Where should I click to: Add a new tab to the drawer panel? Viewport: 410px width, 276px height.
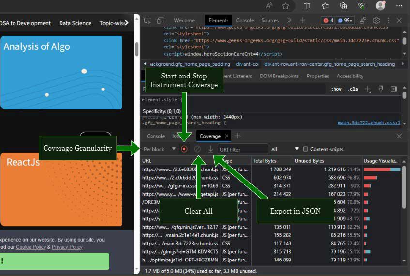pos(238,136)
